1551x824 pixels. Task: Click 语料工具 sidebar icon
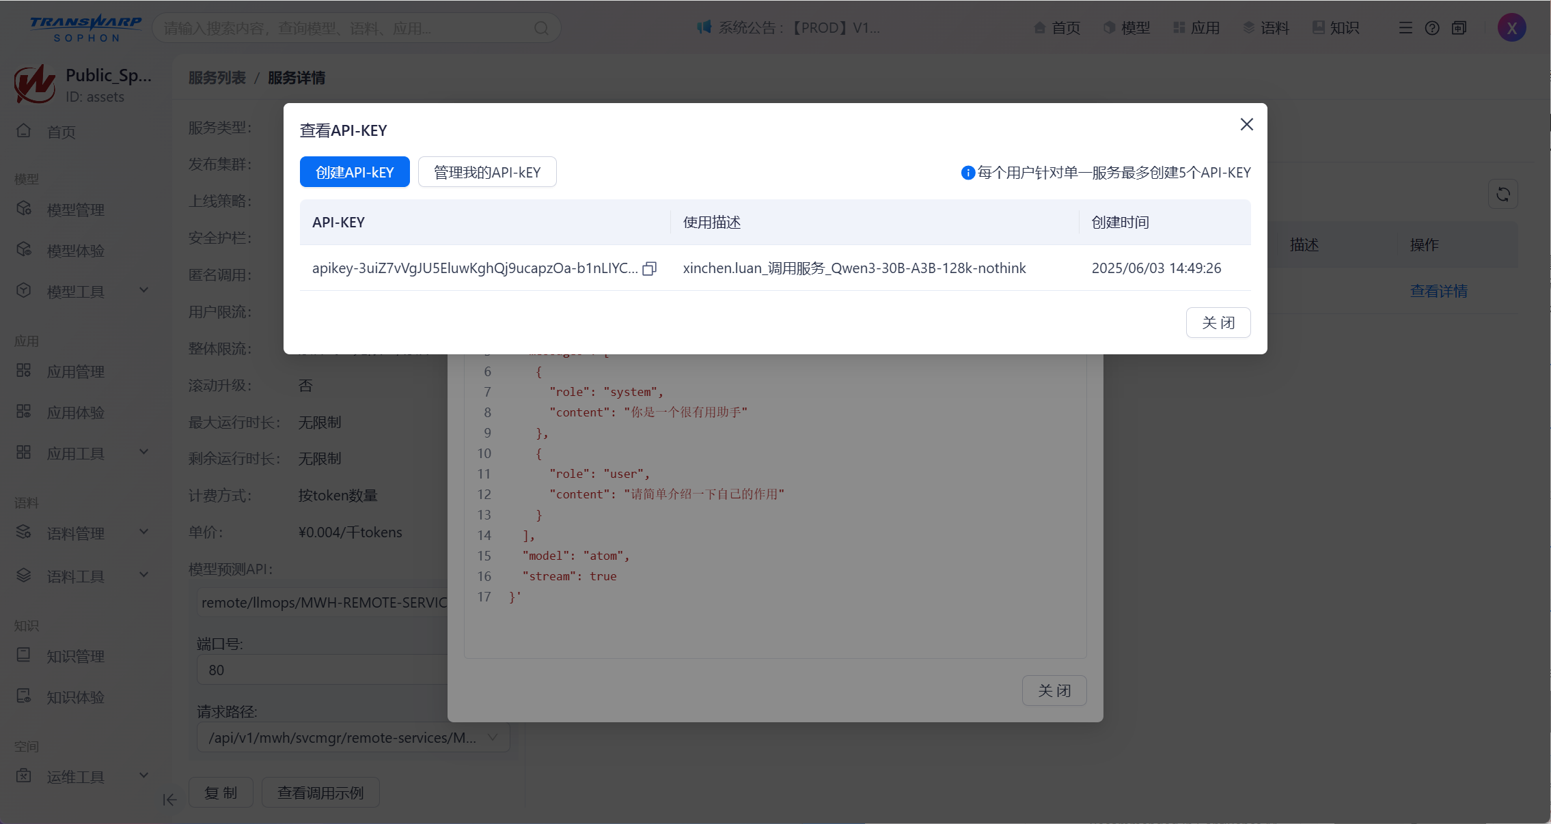coord(24,575)
